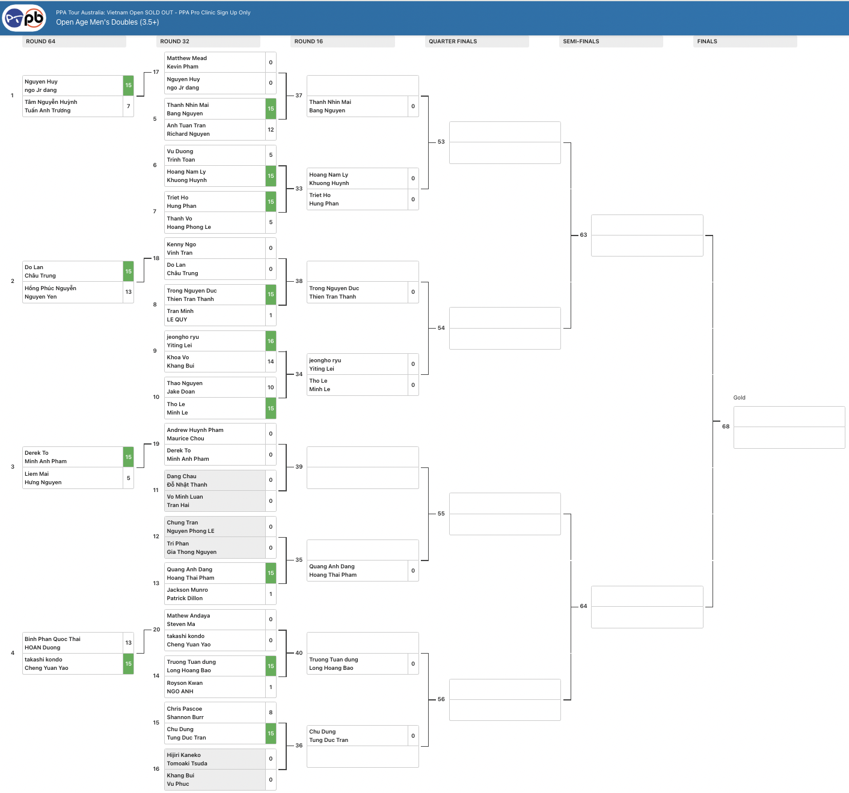Open quarter final match 53 box
The width and height of the screenshot is (849, 793).
[505, 143]
